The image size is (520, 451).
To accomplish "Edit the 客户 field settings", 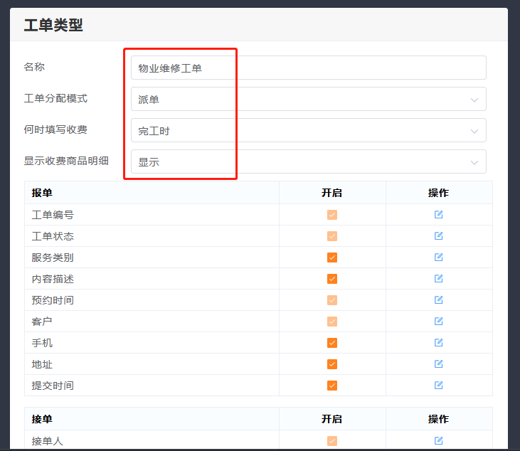I will tap(438, 322).
